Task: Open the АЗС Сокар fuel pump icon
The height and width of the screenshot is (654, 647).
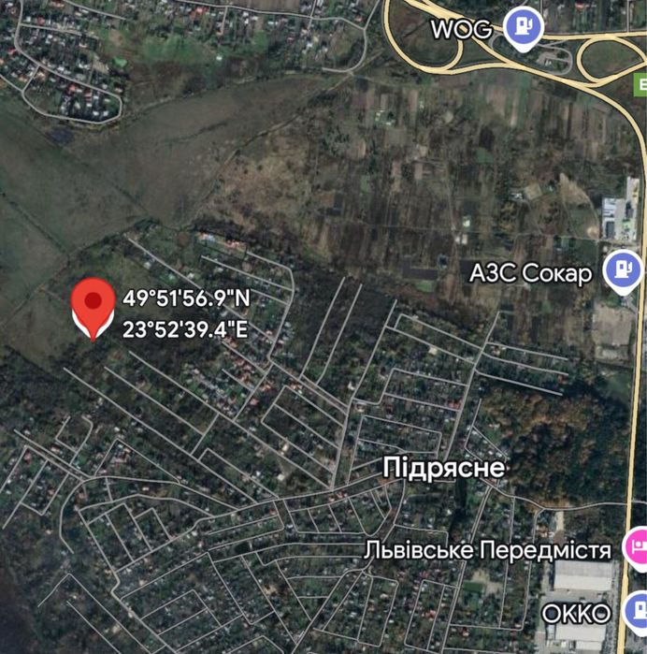Action: coord(624,271)
